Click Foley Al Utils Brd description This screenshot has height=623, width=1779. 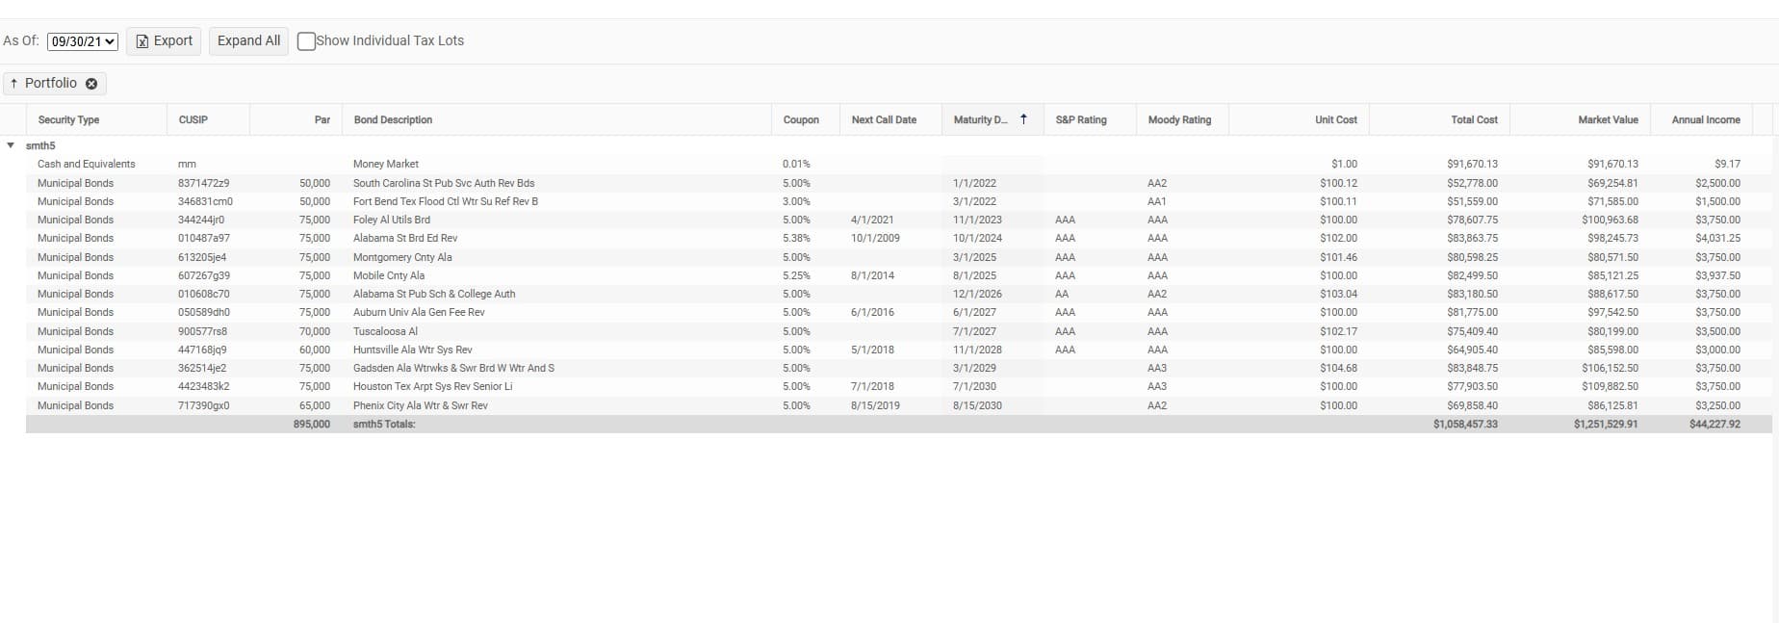(392, 220)
